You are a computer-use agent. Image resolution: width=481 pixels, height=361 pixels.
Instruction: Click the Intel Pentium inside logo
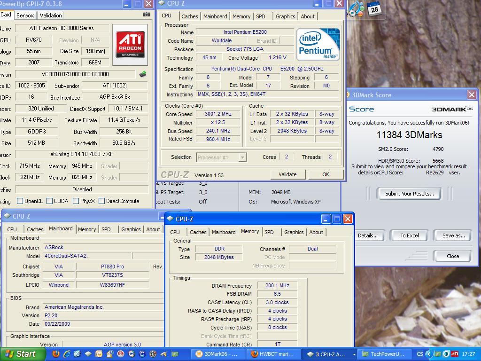pos(318,44)
